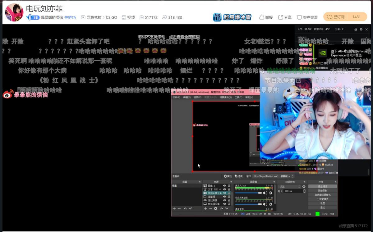Open the OBS 工具(T) menu
This screenshot has width=373, height=232.
239,97
